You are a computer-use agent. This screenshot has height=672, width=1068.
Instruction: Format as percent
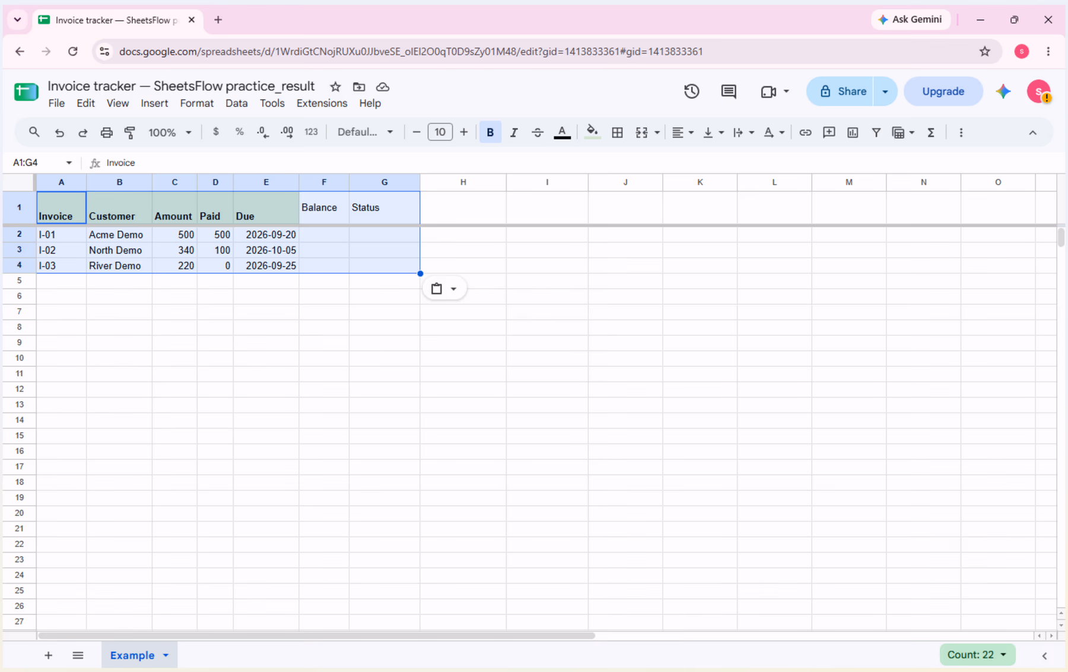pyautogui.click(x=240, y=132)
